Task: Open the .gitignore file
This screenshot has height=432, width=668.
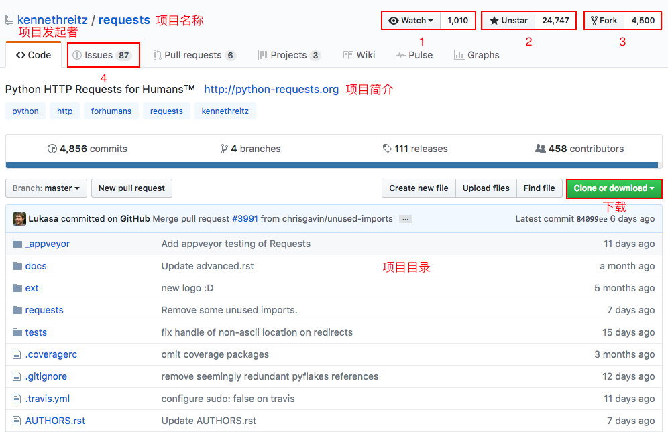Action: point(46,376)
